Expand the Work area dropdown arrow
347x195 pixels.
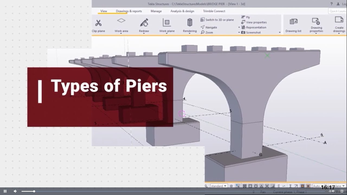point(121,34)
